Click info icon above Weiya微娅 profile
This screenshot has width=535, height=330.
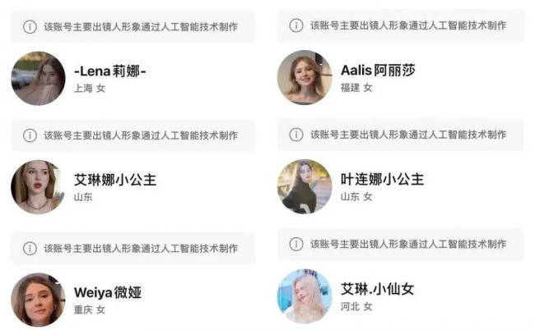[x=30, y=249]
